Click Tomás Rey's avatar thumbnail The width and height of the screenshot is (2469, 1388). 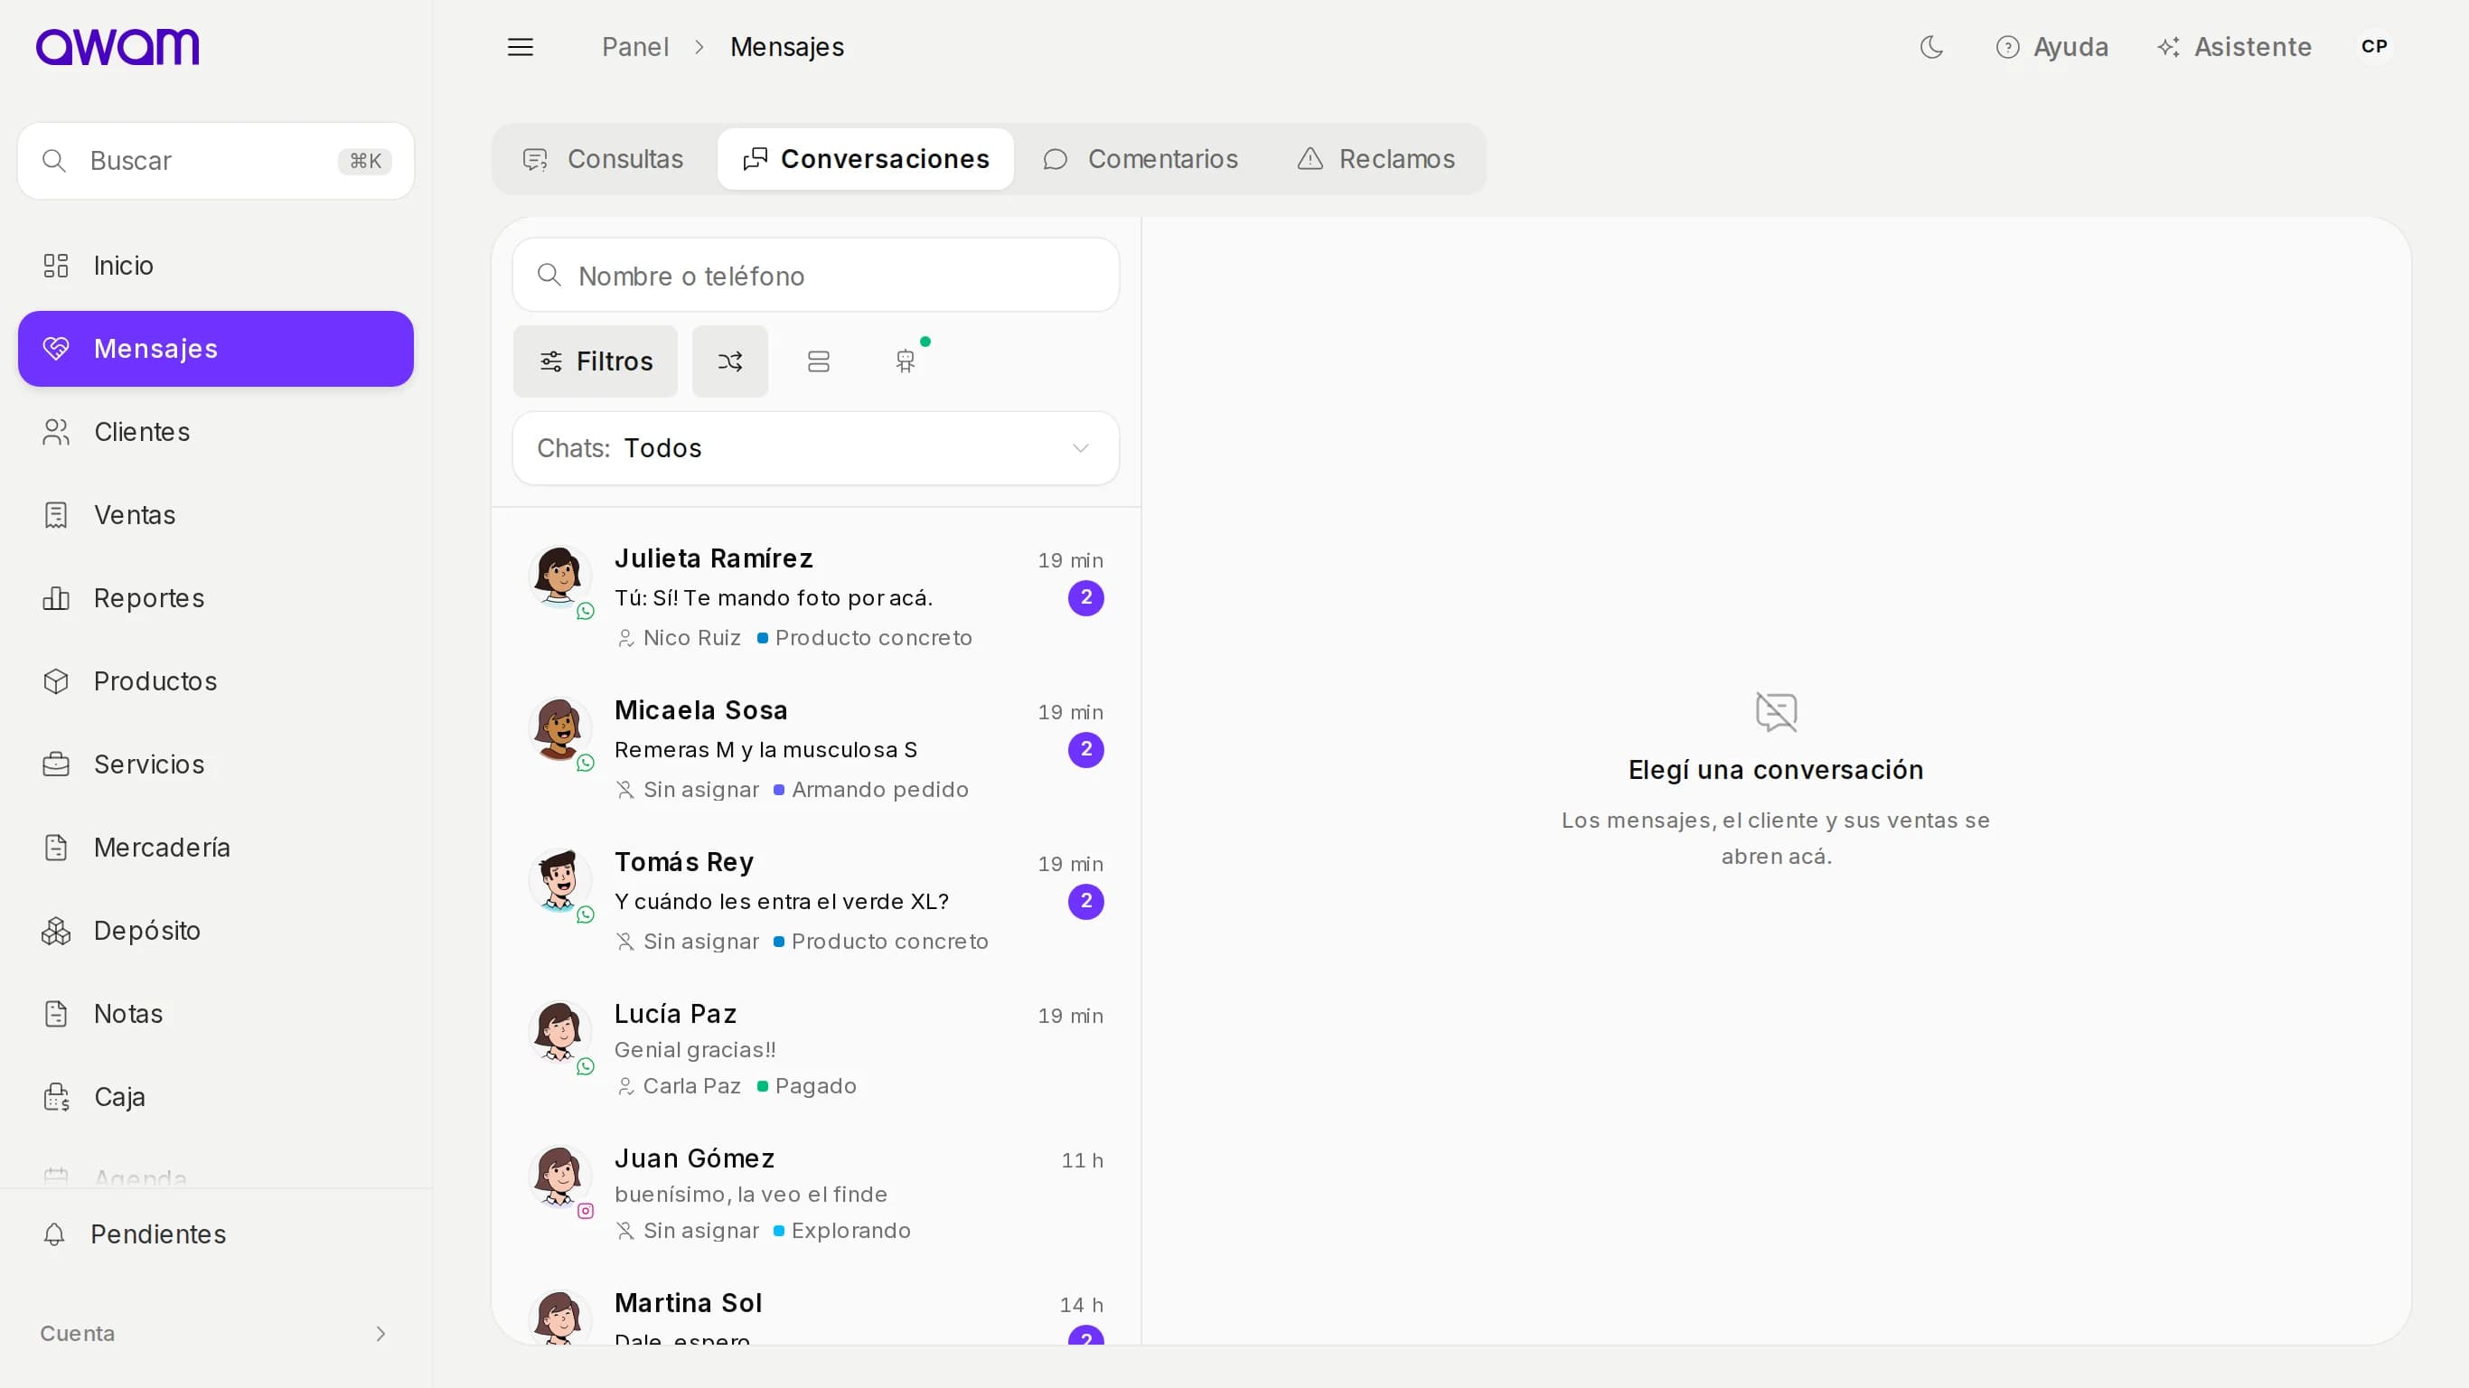559,879
